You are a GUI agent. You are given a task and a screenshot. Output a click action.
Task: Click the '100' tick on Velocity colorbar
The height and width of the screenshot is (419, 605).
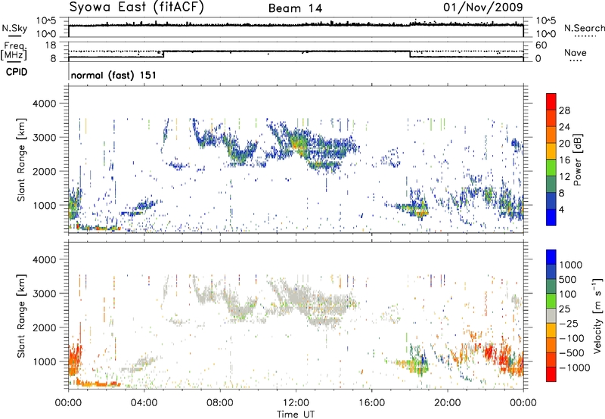[x=566, y=294]
